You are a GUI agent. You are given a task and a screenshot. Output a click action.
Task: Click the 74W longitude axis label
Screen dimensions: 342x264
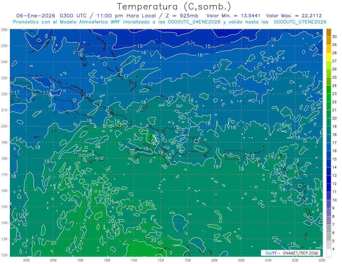pos(134,260)
